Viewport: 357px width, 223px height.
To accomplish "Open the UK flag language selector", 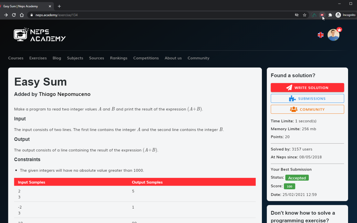I will (320, 35).
